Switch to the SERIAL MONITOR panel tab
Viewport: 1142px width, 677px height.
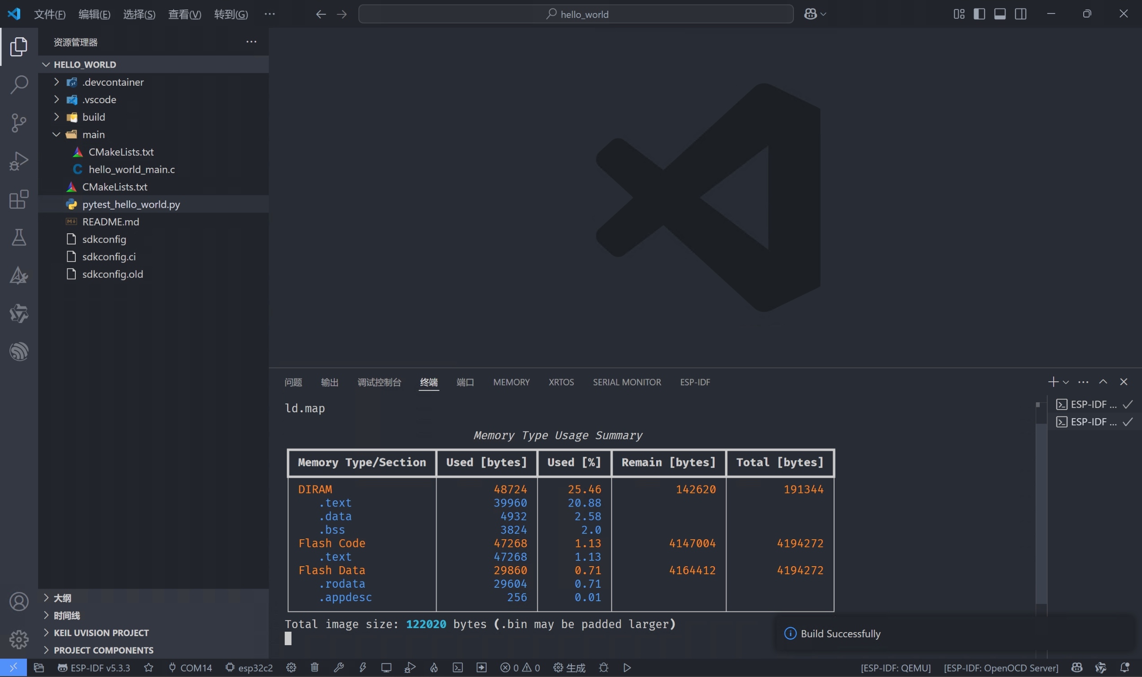627,382
